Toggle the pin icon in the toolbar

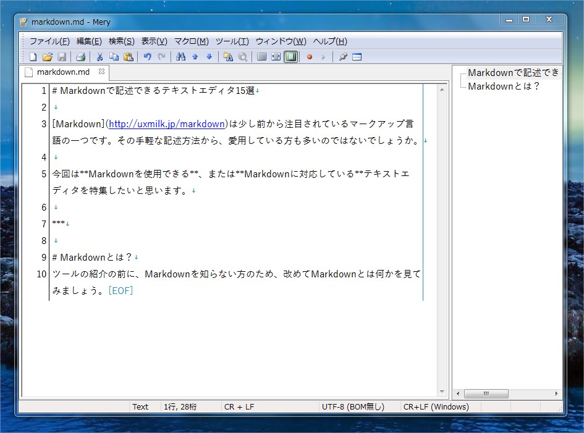coord(343,57)
